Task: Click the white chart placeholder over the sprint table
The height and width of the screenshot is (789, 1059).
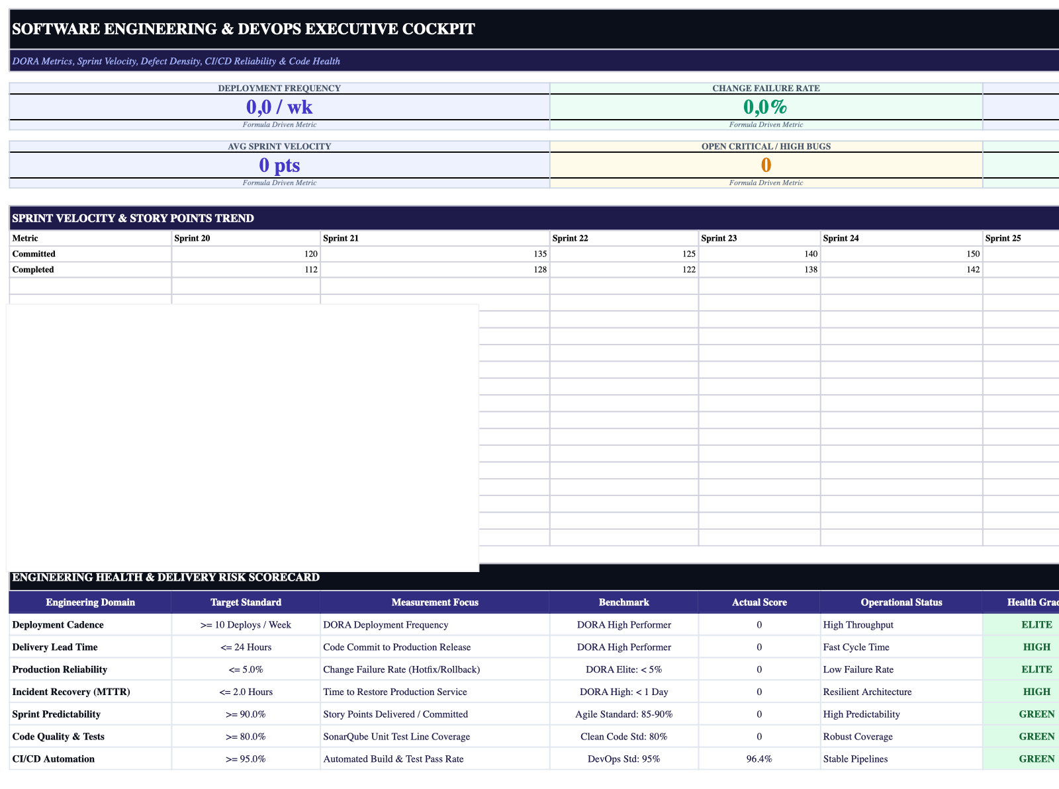Action: [x=243, y=438]
